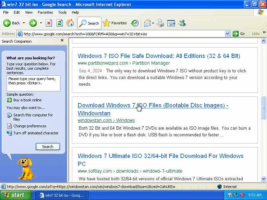Close the Search Companion pane
The height and width of the screenshot is (200, 267).
pyautogui.click(x=62, y=40)
